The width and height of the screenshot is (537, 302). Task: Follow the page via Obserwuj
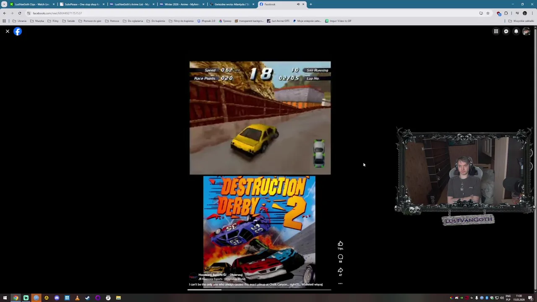tap(236, 275)
